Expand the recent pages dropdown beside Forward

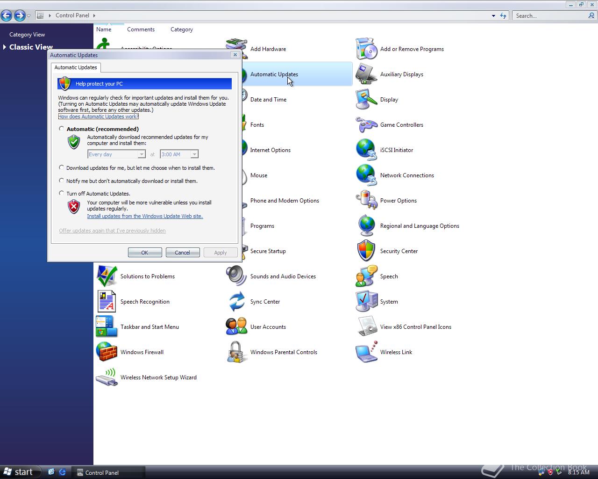(29, 16)
